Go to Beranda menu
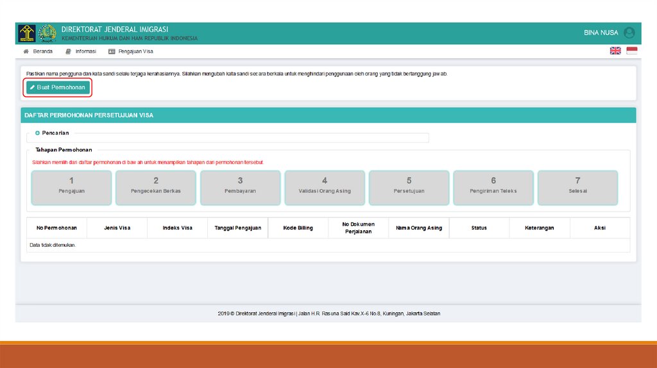This screenshot has height=368, width=657. 38,51
